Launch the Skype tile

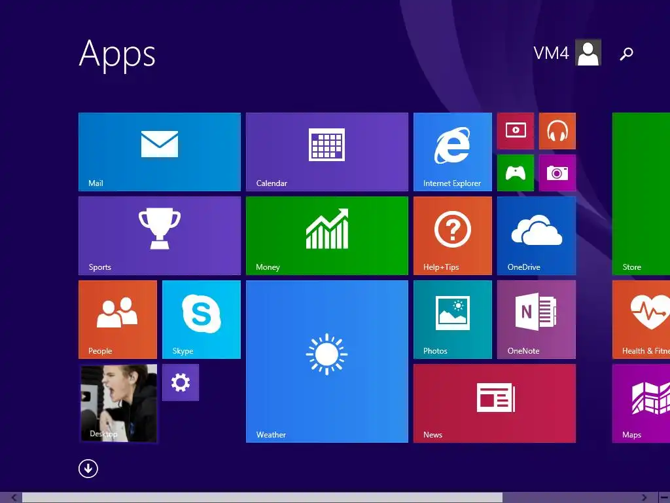pos(202,320)
